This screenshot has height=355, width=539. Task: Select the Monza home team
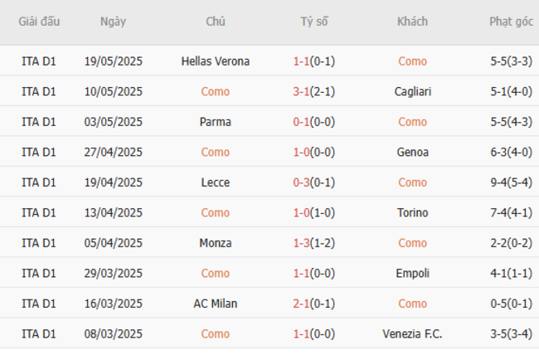pyautogui.click(x=215, y=243)
